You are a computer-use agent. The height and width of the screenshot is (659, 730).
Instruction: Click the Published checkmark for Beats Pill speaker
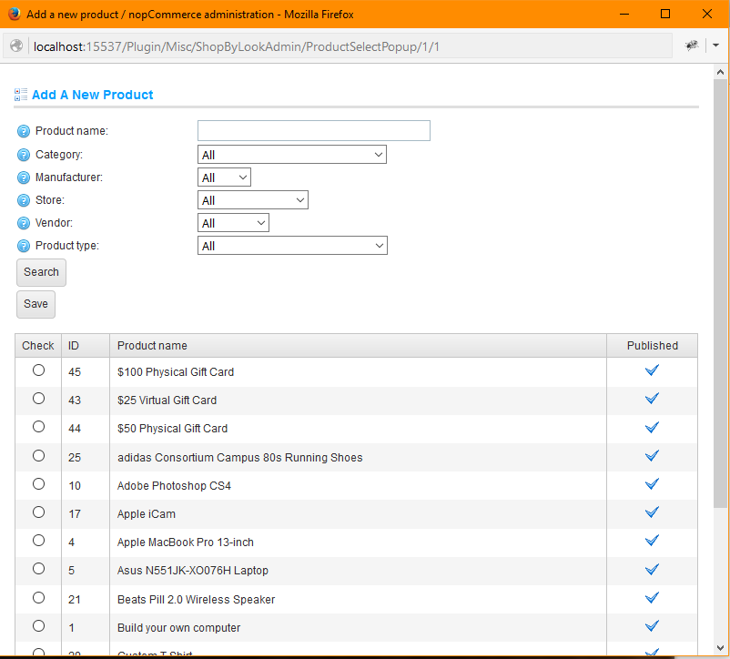[x=652, y=597]
